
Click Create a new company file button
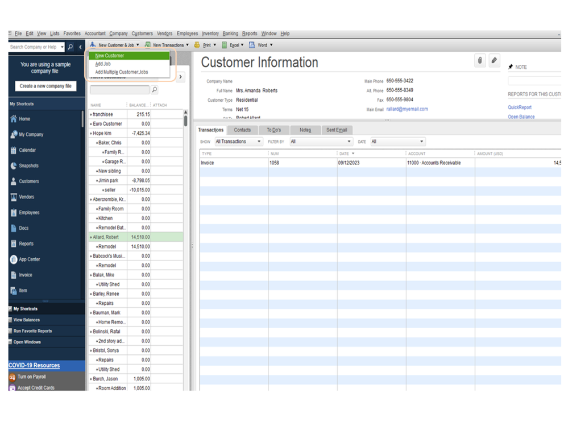point(45,86)
